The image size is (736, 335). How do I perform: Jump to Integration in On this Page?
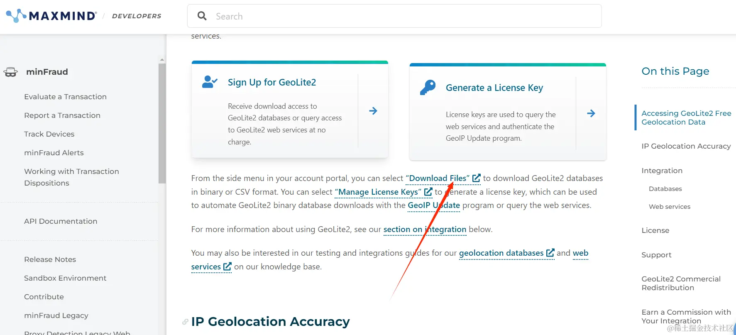click(x=662, y=171)
